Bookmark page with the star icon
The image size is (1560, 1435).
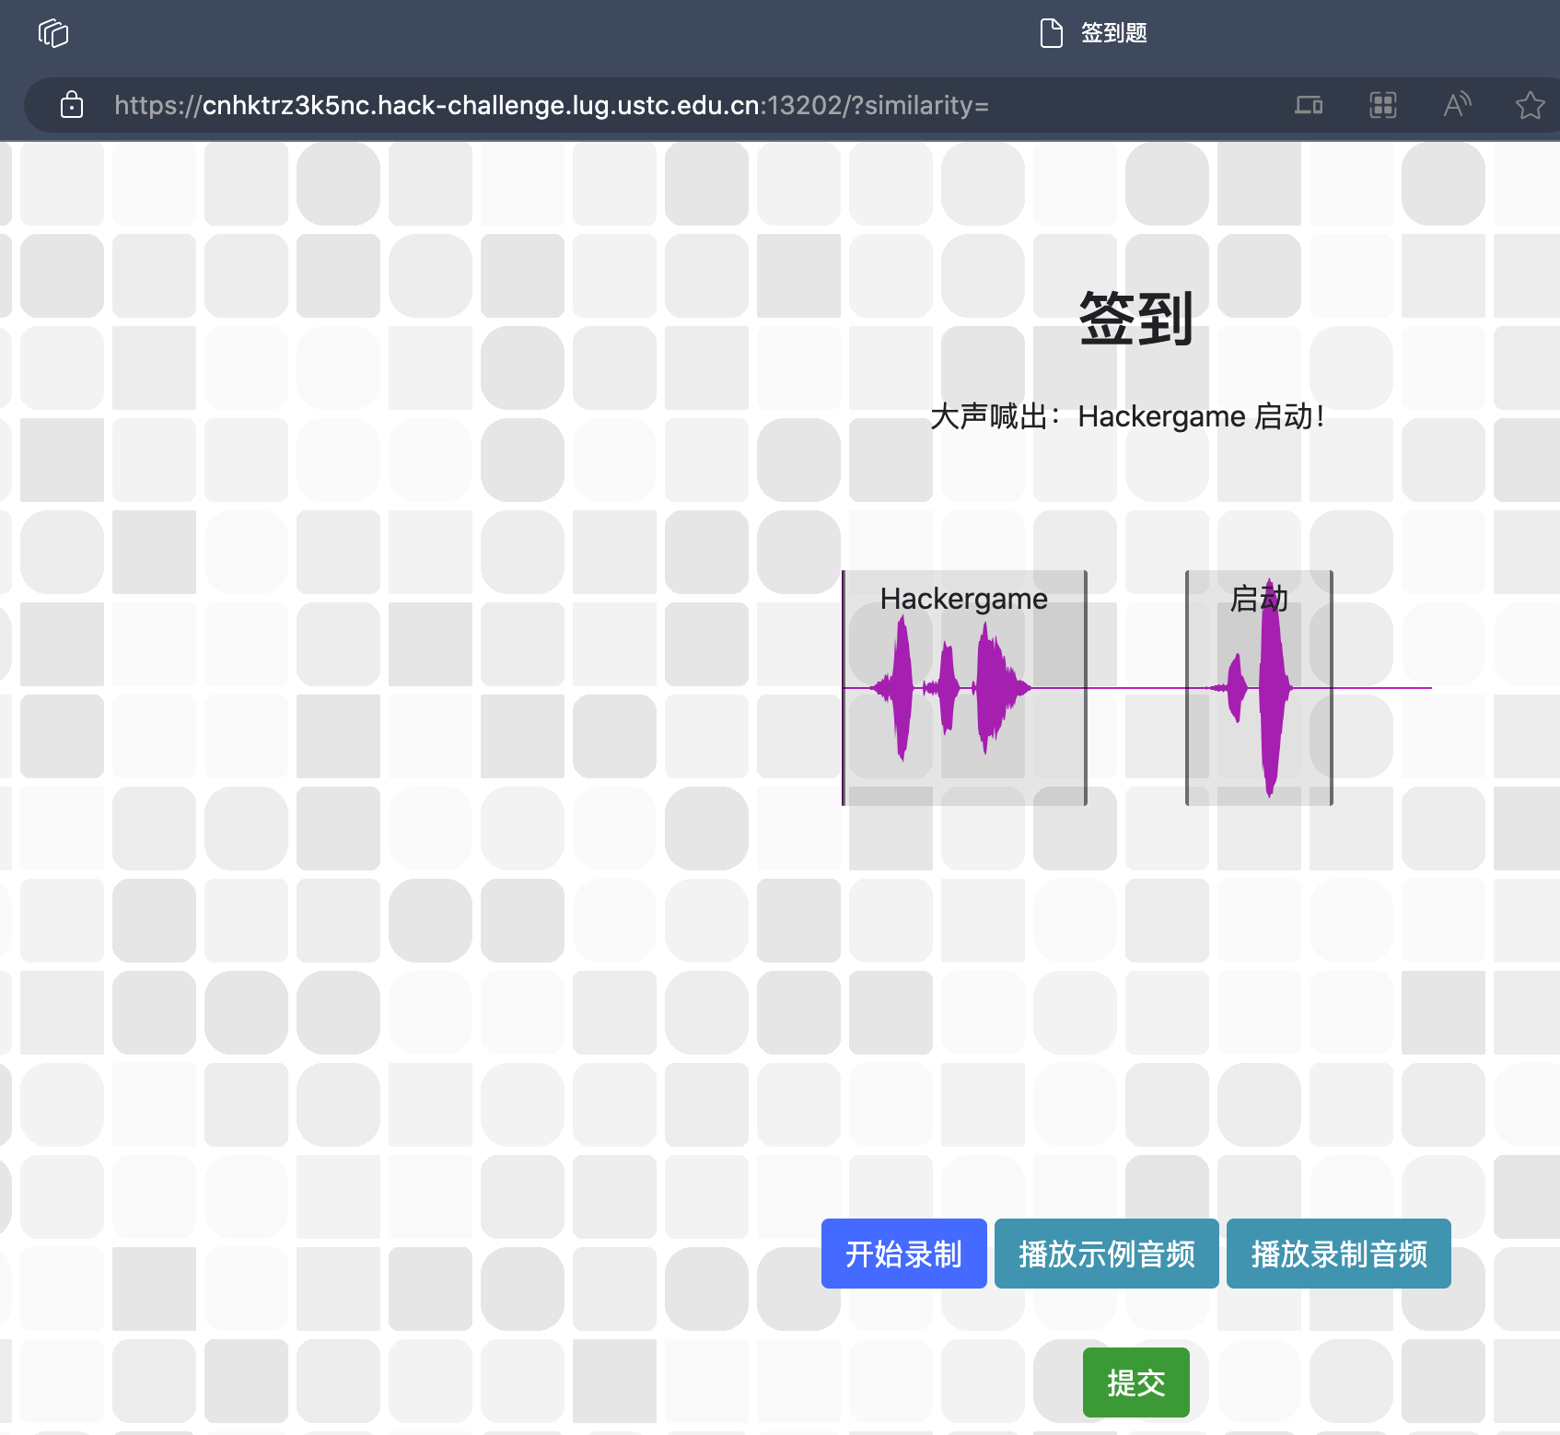1530,105
